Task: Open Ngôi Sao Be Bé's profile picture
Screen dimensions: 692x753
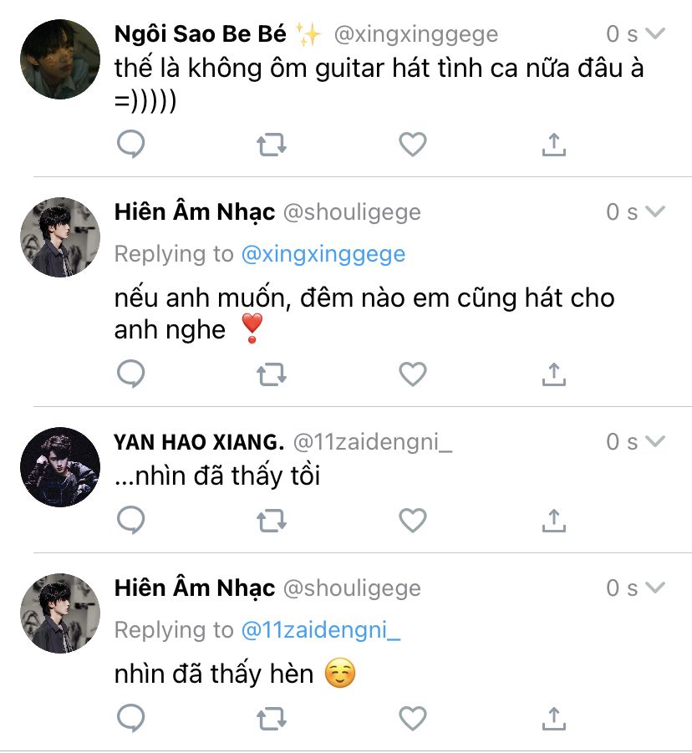Action: [x=59, y=59]
